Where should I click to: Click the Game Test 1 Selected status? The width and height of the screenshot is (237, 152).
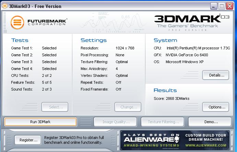tap(49, 48)
